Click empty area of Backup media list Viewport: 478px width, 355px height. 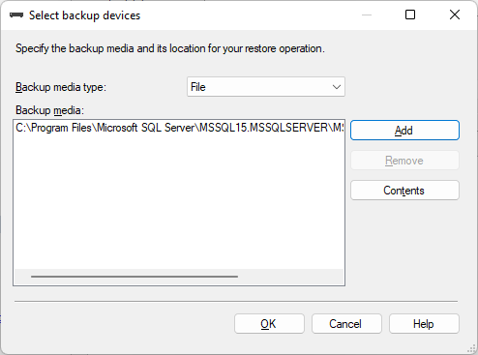(x=179, y=201)
